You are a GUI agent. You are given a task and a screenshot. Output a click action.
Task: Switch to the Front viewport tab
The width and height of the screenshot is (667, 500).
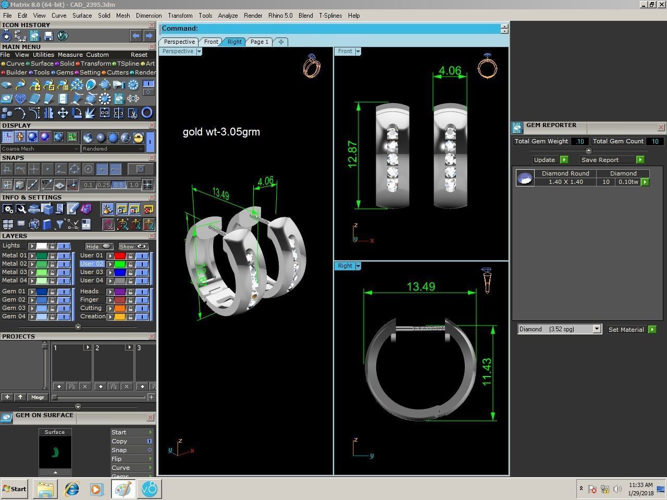(211, 42)
